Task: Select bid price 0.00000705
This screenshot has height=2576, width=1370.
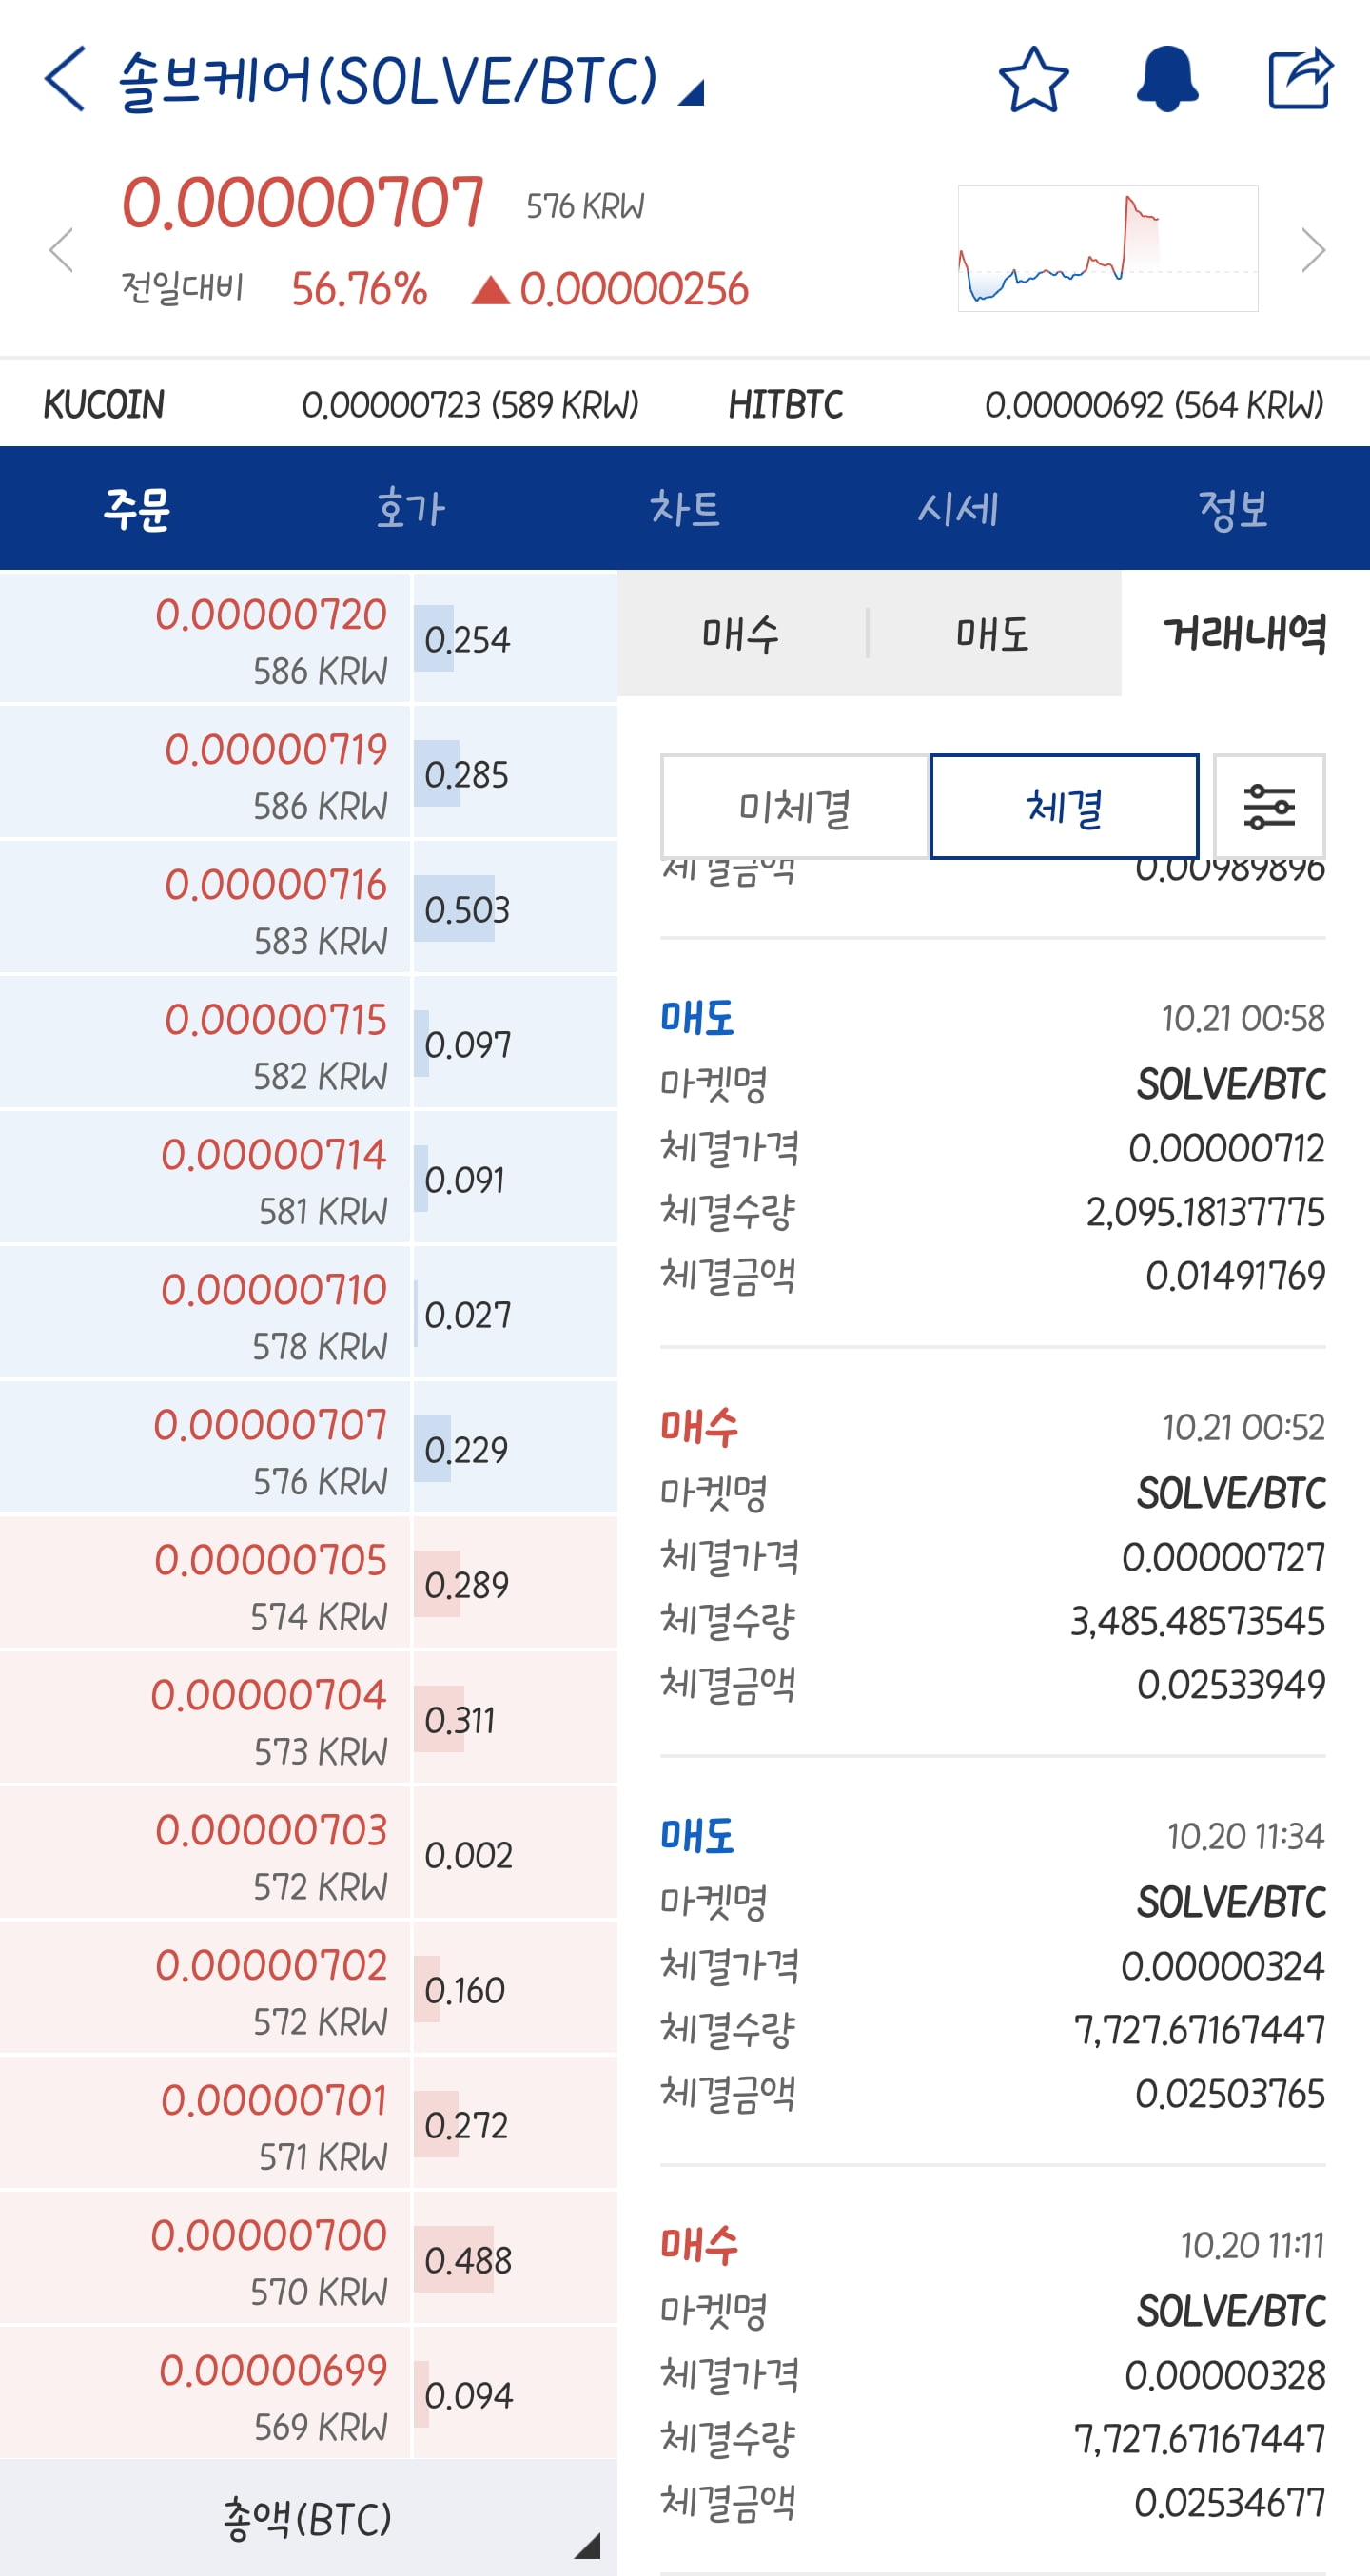Action: coord(205,1583)
